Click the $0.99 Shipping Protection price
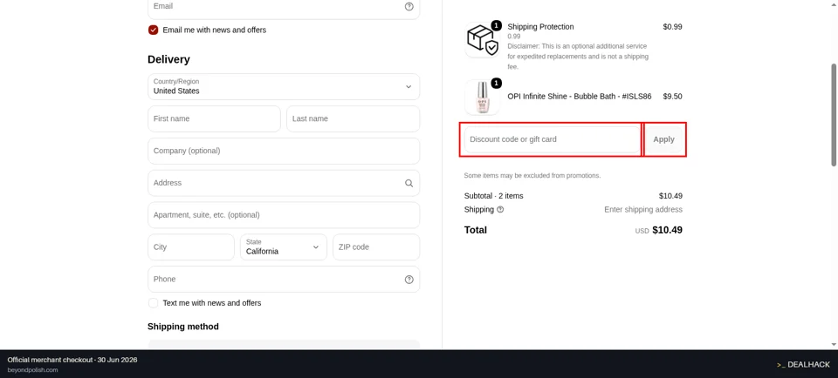838x378 pixels. point(672,27)
